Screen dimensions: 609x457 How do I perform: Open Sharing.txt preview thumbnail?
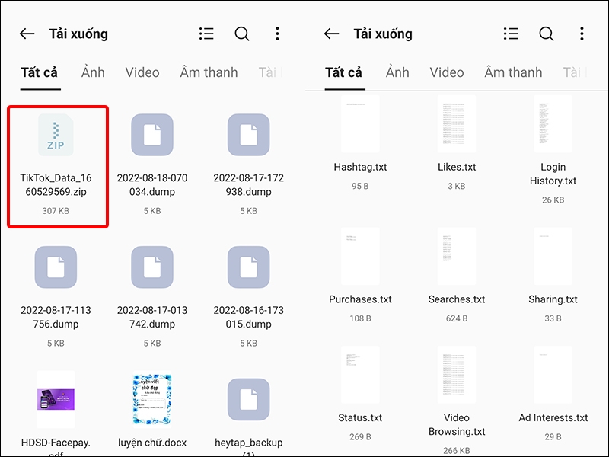click(553, 257)
